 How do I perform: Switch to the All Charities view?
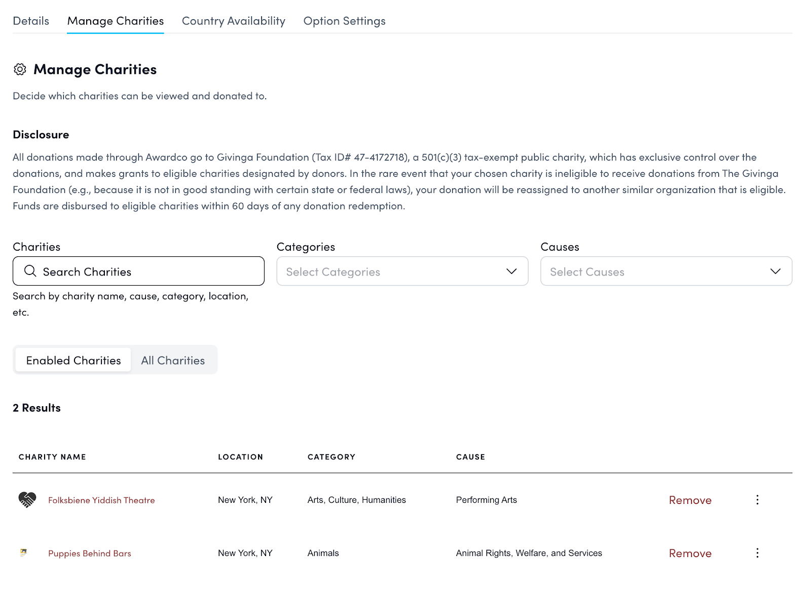coord(173,360)
